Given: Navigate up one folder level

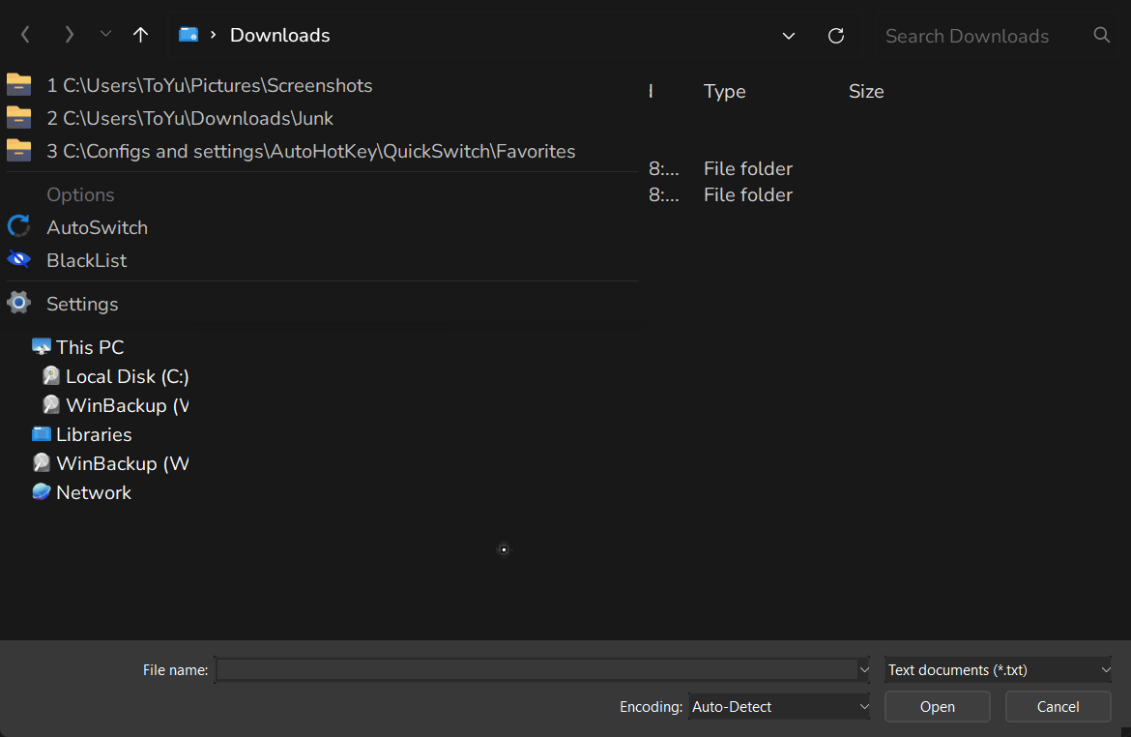Looking at the screenshot, I should click(x=141, y=35).
